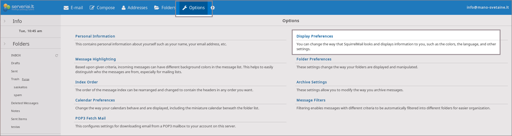The image size is (512, 136).
Task: Open the Compose menu item
Action: click(106, 8)
